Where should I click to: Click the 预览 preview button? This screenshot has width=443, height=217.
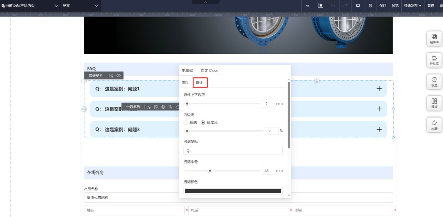pos(395,6)
